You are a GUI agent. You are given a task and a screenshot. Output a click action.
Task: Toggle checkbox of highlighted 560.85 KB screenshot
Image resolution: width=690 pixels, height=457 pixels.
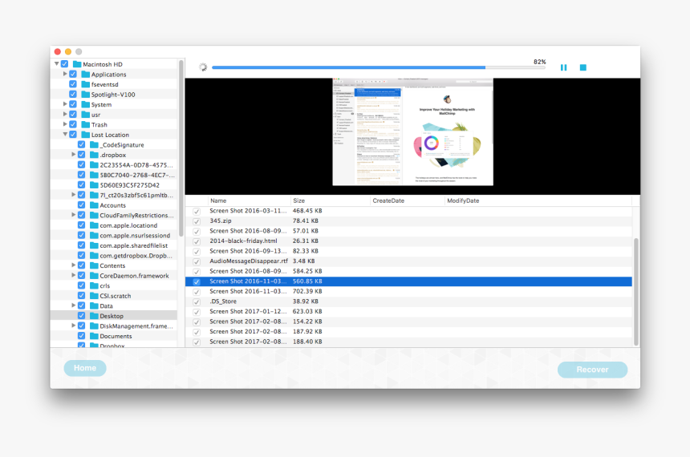[197, 281]
